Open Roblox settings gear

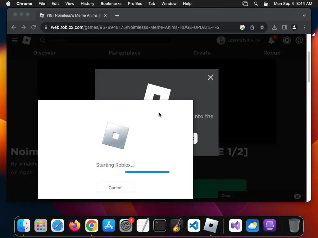(299, 40)
